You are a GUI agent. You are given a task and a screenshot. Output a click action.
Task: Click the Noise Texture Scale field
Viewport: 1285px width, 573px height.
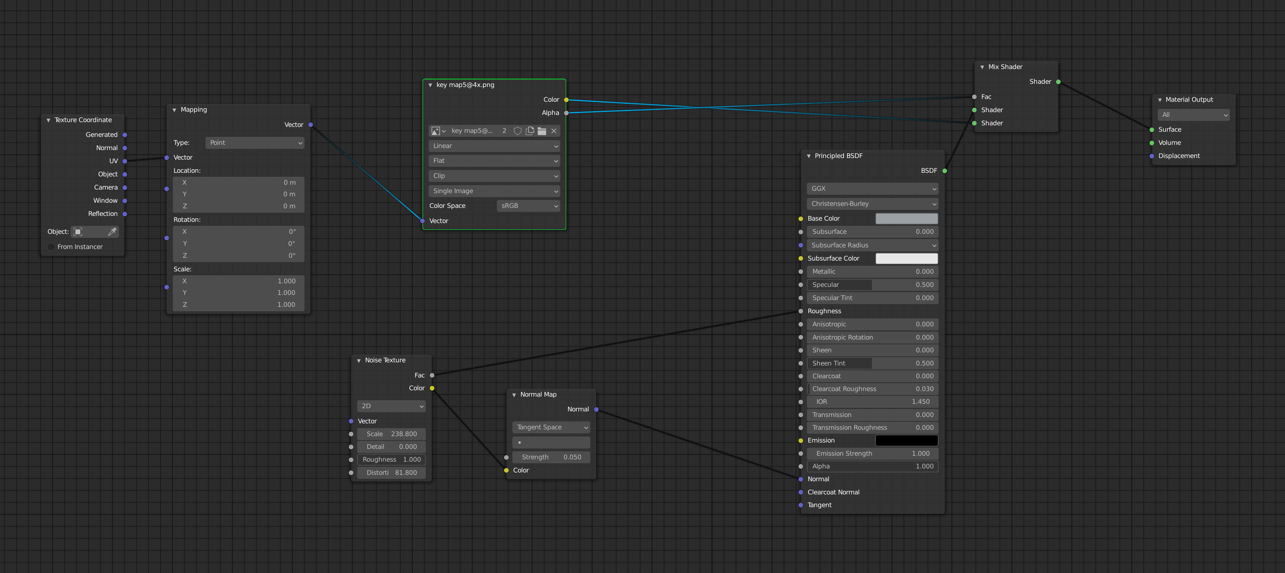tap(391, 434)
